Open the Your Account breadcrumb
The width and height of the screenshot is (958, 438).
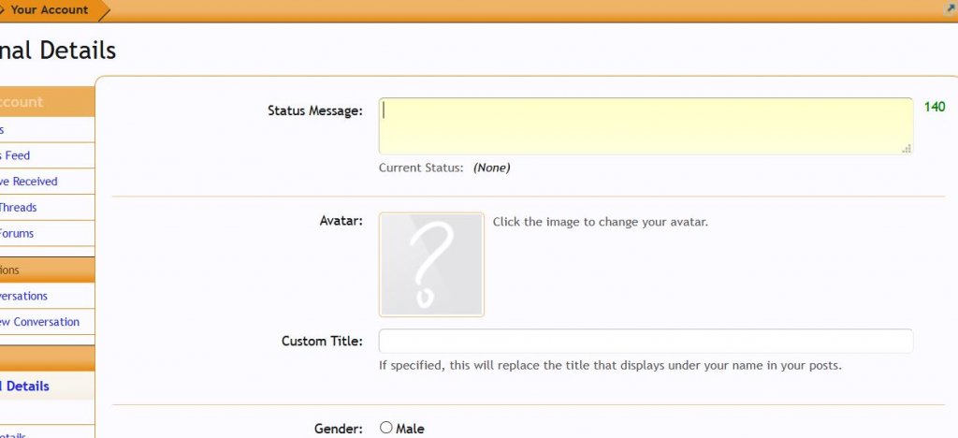[x=49, y=10]
